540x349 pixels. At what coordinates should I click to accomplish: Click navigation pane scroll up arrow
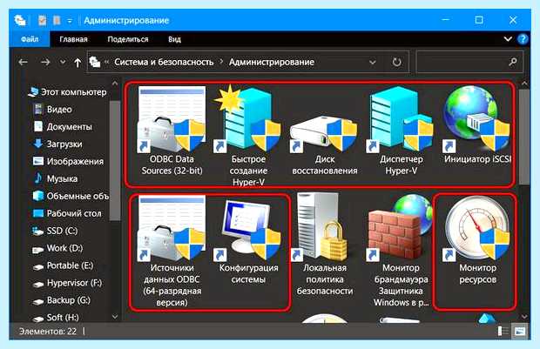pyautogui.click(x=115, y=84)
